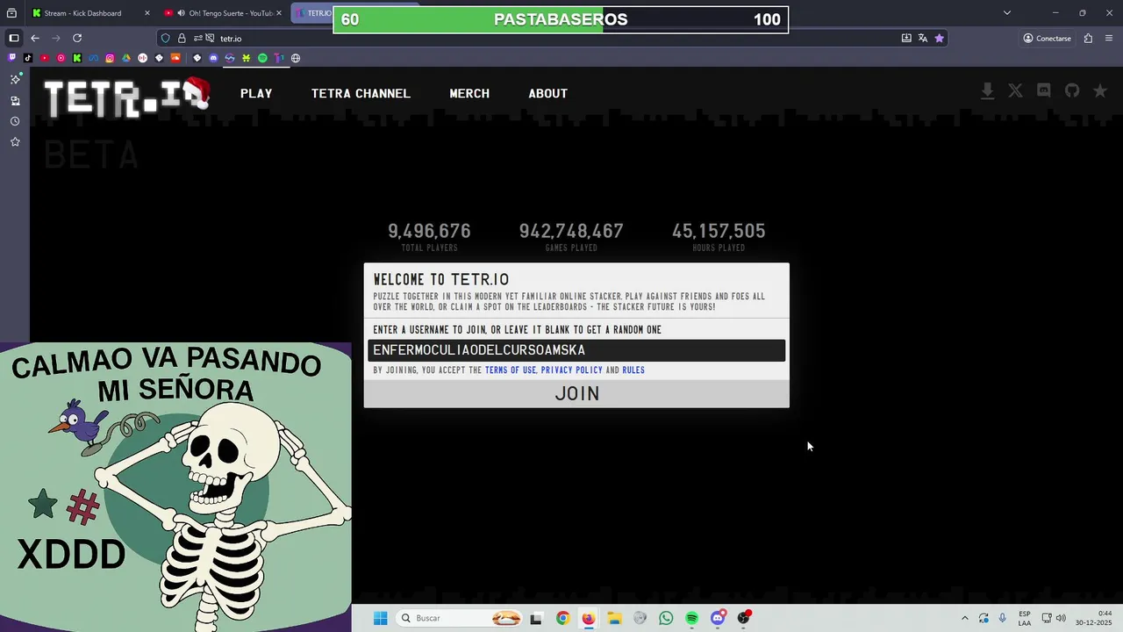Open the Rules link
1123x632 pixels.
(633, 370)
